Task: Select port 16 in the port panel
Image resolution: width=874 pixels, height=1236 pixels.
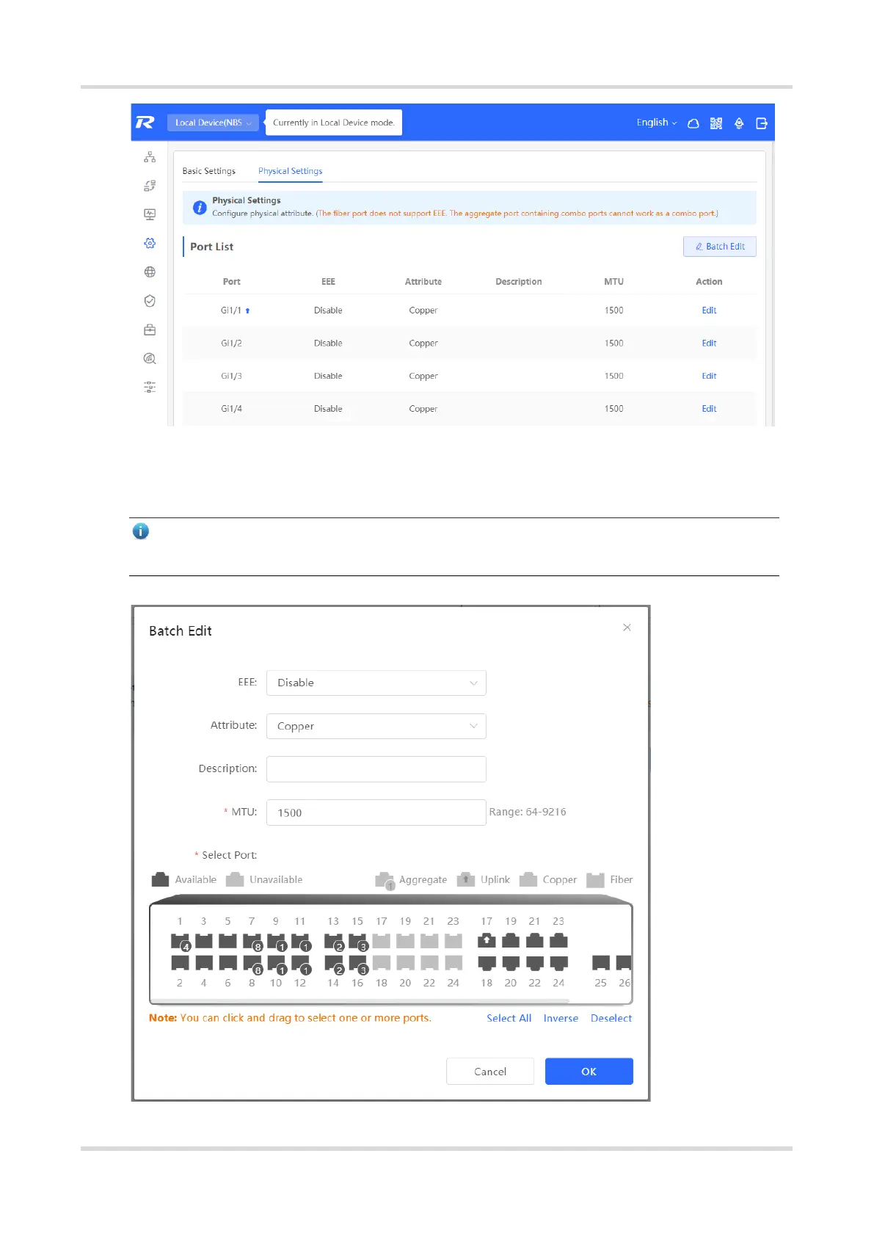Action: tap(357, 964)
